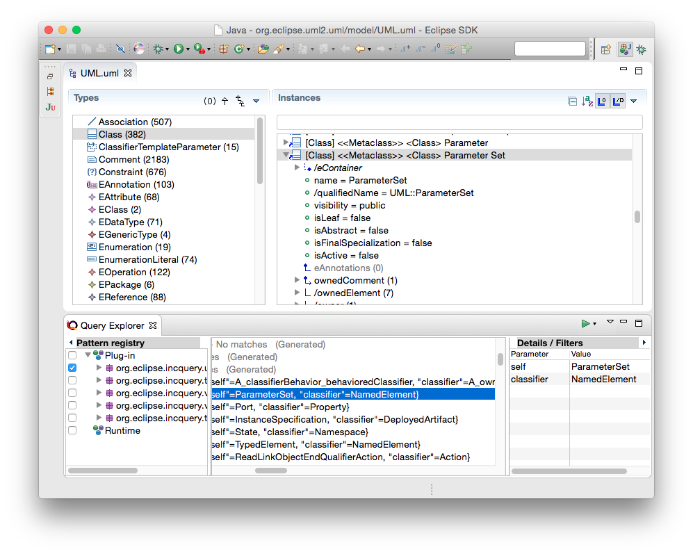Click the Instances filter text field
The image size is (693, 554).
pyautogui.click(x=459, y=122)
